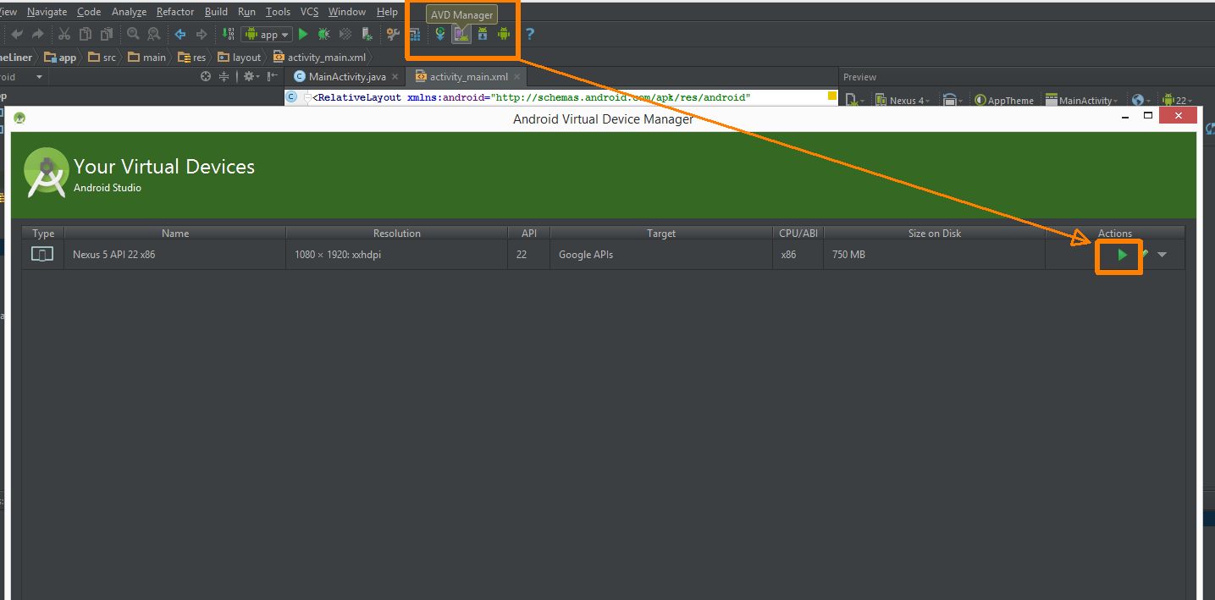
Task: Click res in the breadcrumb bar
Action: pyautogui.click(x=192, y=58)
